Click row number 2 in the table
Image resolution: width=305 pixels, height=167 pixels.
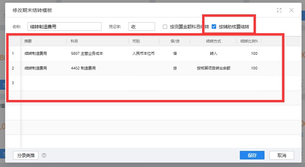13,68
